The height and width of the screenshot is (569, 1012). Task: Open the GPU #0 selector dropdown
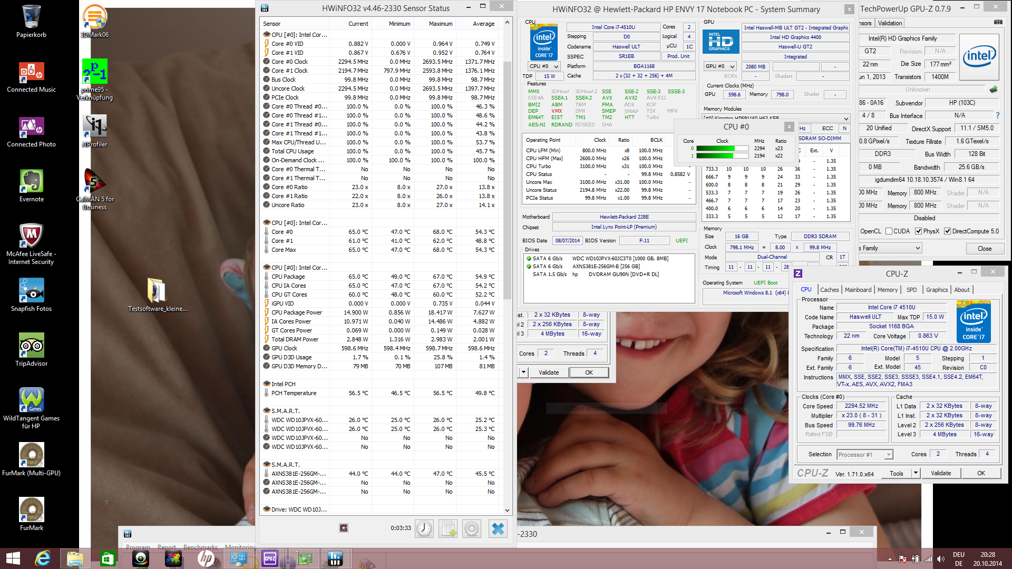click(x=720, y=66)
